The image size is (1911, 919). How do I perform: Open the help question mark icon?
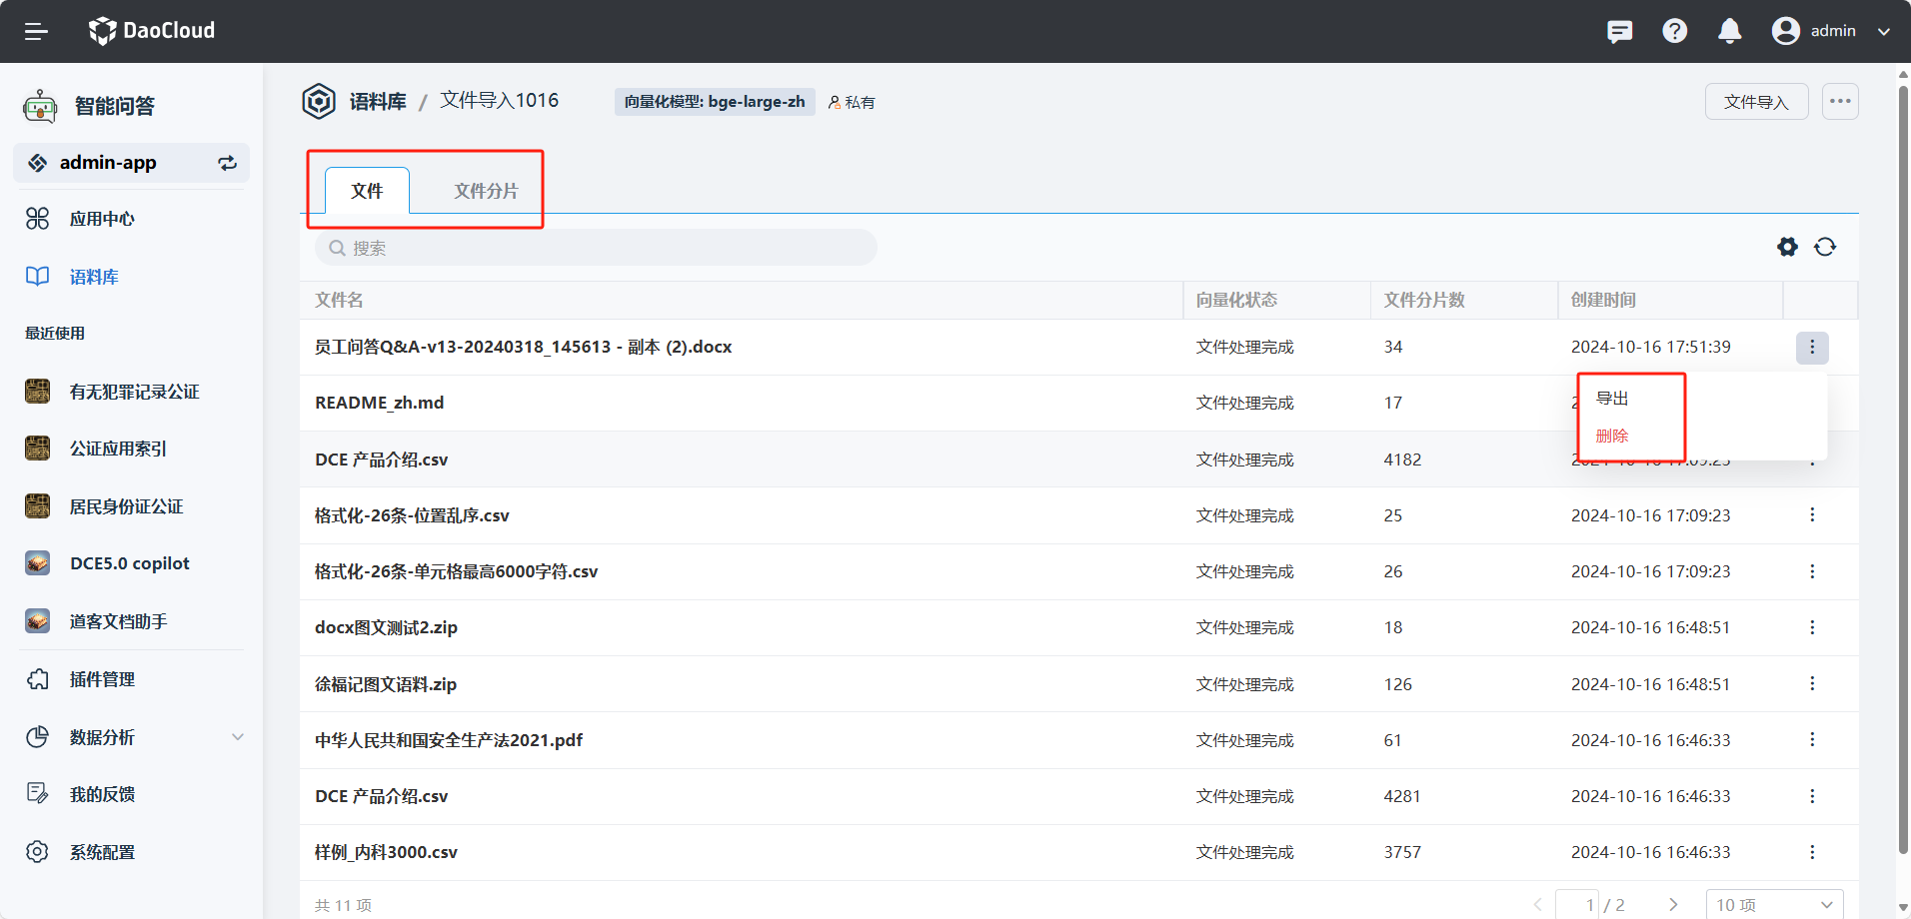pos(1674,31)
